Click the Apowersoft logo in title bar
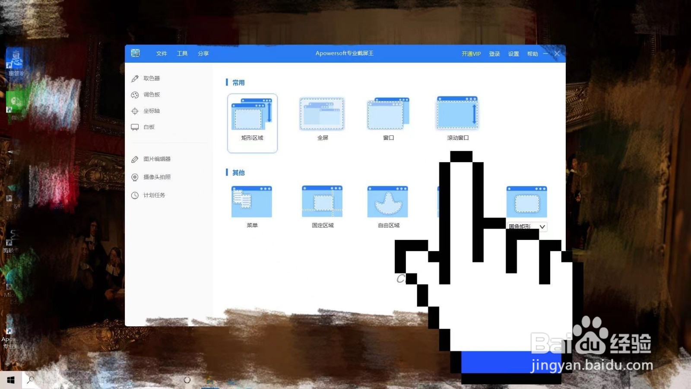 136,53
